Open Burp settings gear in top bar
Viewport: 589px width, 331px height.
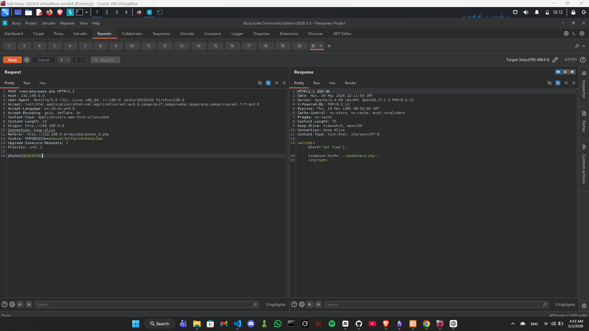582,33
